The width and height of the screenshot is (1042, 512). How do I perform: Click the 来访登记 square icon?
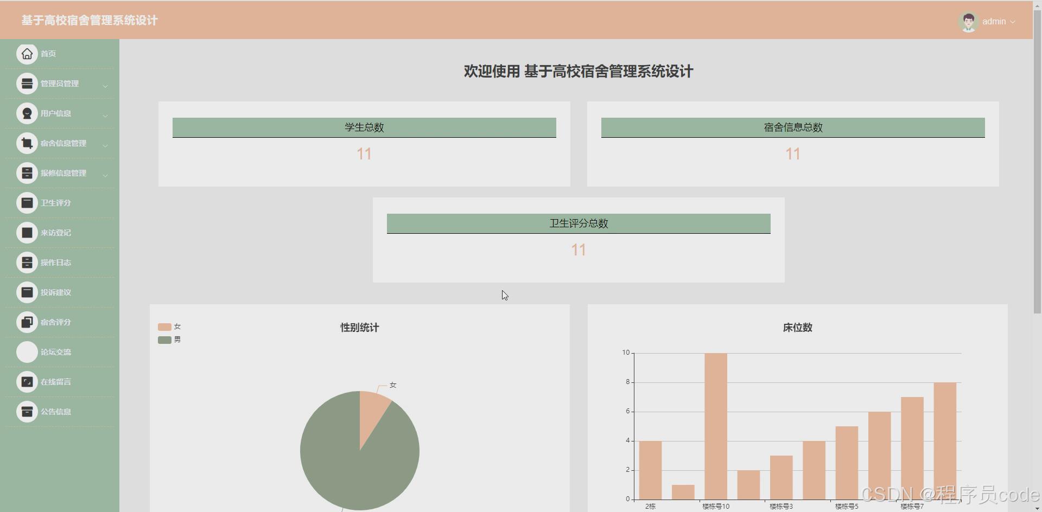[x=27, y=233]
